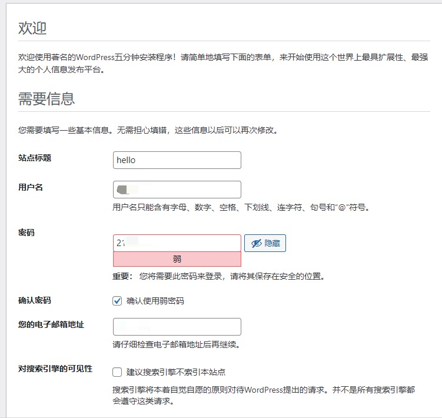Click the 站点标题 input field containing hello
This screenshot has width=442, height=418.
pyautogui.click(x=177, y=160)
